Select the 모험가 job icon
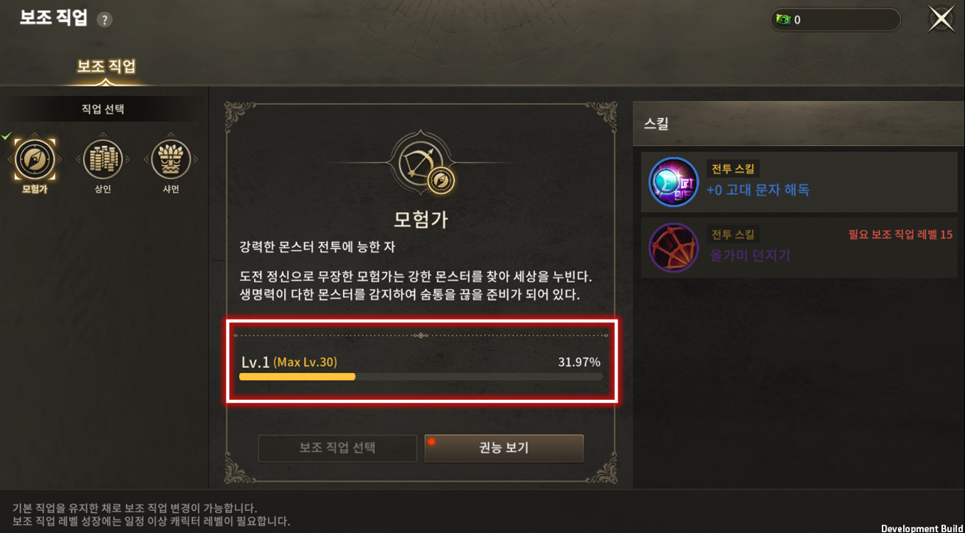965x533 pixels. pos(35,159)
